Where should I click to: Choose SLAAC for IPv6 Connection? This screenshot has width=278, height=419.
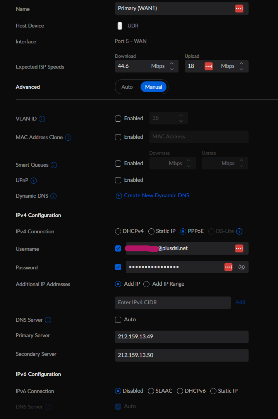tap(151, 391)
